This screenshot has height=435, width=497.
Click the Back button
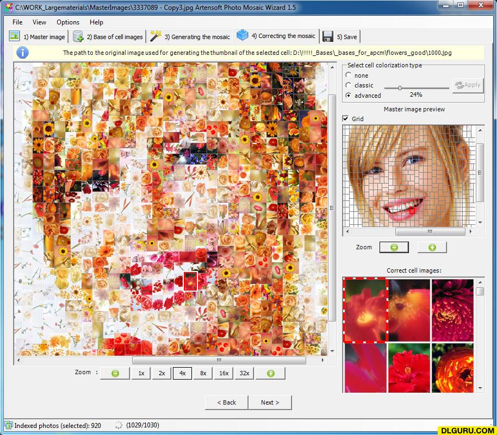(226, 402)
